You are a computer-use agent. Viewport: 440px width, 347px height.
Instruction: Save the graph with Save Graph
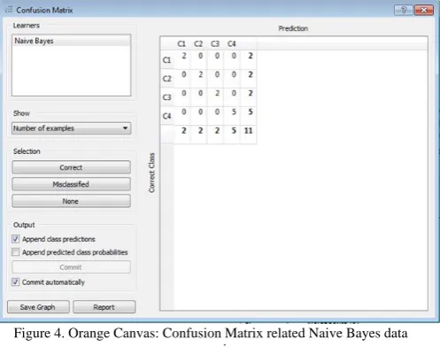38,307
